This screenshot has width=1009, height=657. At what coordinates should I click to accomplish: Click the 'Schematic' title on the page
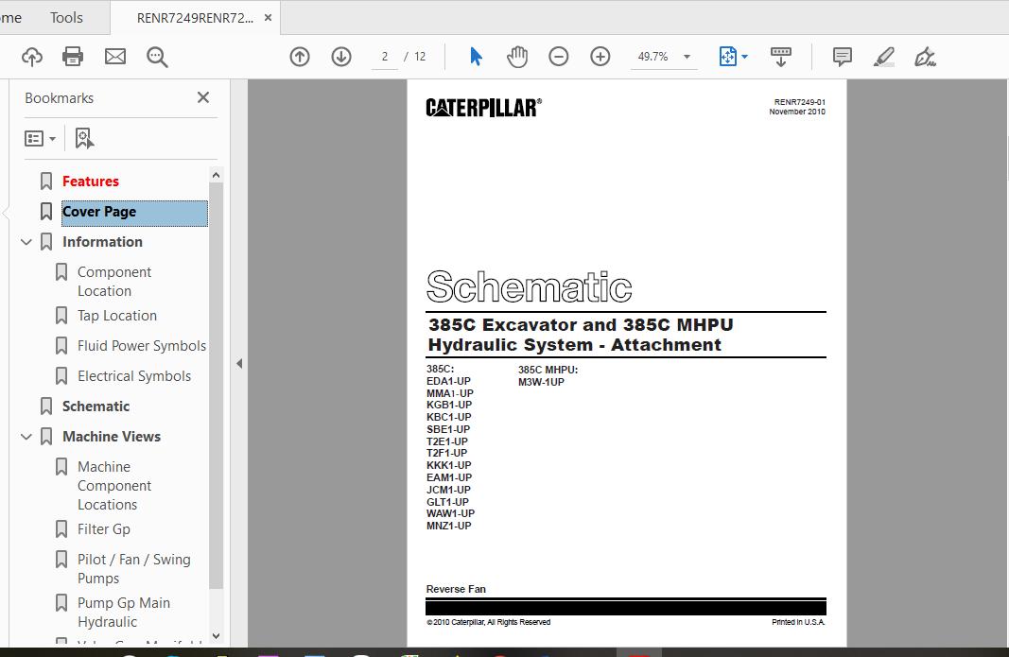[529, 287]
